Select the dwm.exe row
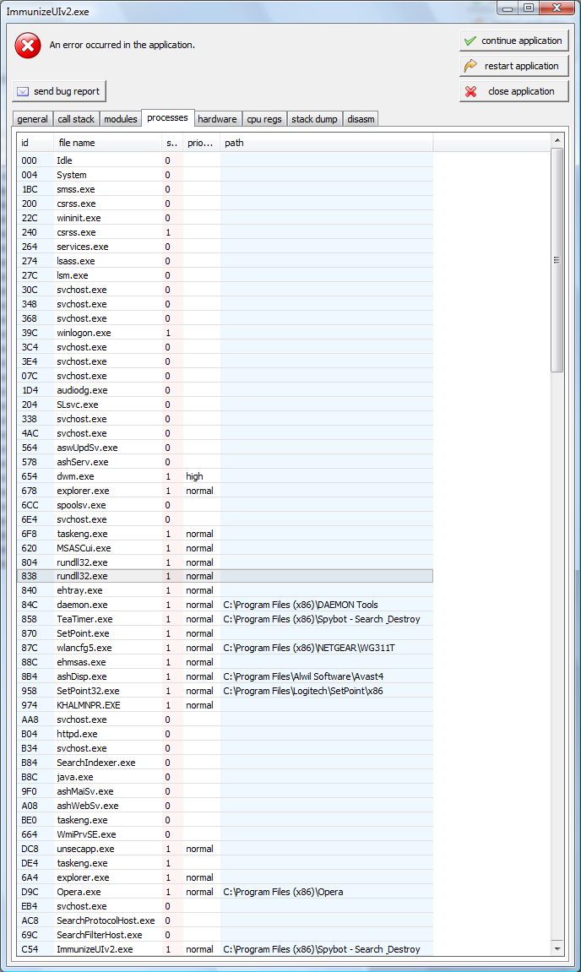The width and height of the screenshot is (581, 972). pyautogui.click(x=225, y=476)
